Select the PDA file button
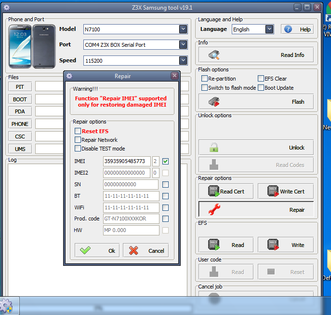This screenshot has height=315, width=331. [x=20, y=111]
